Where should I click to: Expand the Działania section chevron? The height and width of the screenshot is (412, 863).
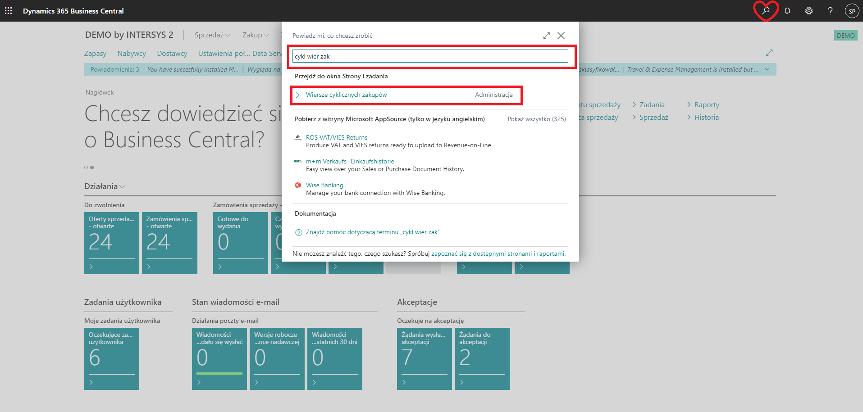click(x=123, y=186)
